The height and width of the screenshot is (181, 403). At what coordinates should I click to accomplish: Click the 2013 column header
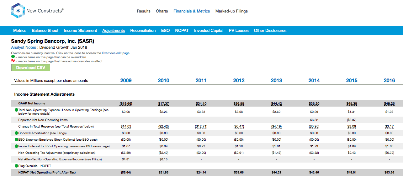tap(276, 81)
